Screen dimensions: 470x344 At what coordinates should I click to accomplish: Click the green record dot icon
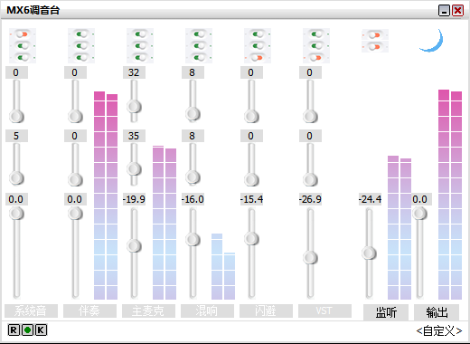27,330
